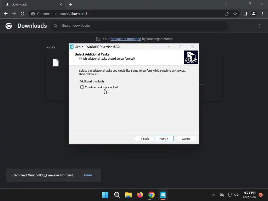Screen dimensions: 268x201
Task: Open Firefox from taskbar
Action: click(x=140, y=195)
